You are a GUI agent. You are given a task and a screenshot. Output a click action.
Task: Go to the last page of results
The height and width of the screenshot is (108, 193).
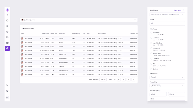133,79
